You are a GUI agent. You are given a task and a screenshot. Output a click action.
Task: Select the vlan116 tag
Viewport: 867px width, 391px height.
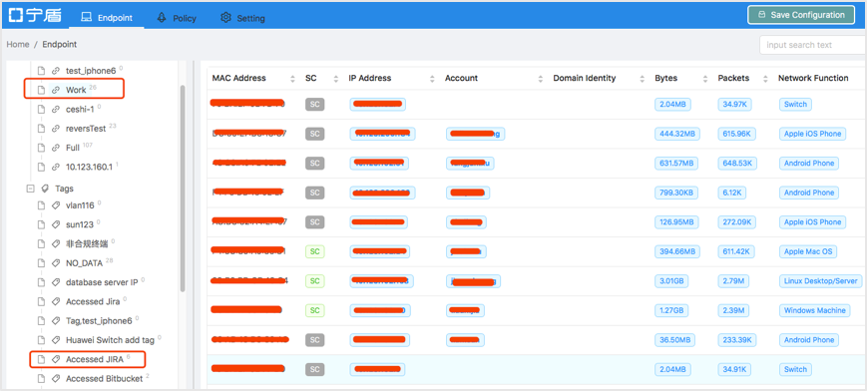pyautogui.click(x=81, y=204)
